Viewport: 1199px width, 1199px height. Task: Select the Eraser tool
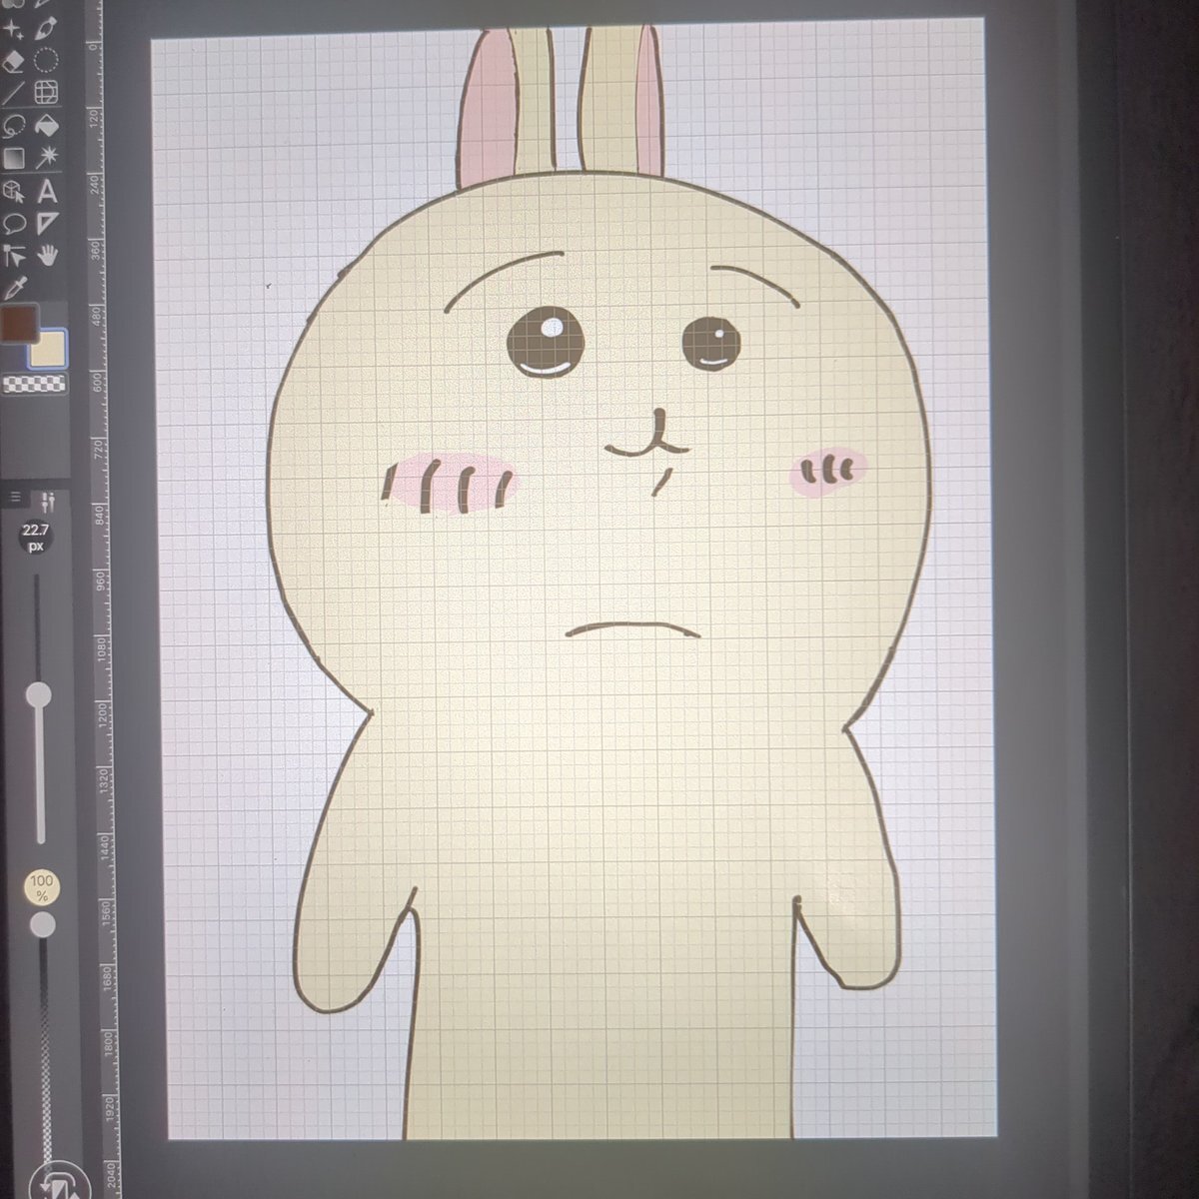tap(14, 61)
